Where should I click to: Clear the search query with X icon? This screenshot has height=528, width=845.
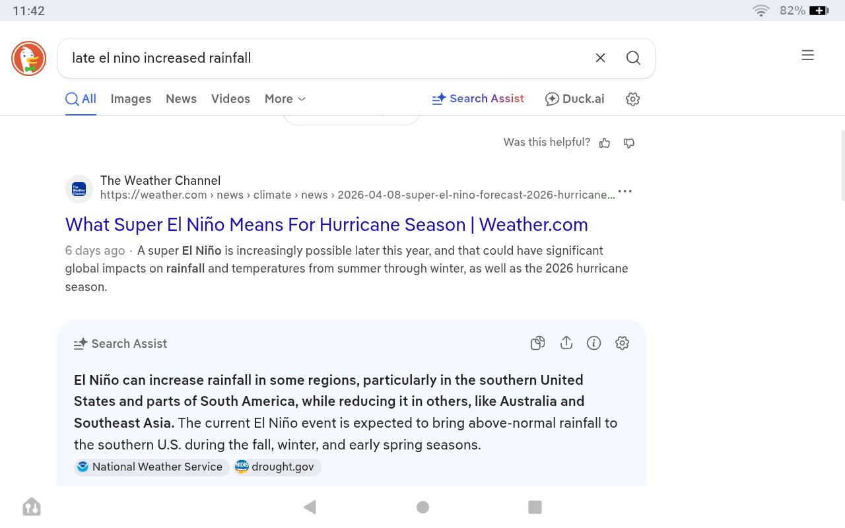600,58
